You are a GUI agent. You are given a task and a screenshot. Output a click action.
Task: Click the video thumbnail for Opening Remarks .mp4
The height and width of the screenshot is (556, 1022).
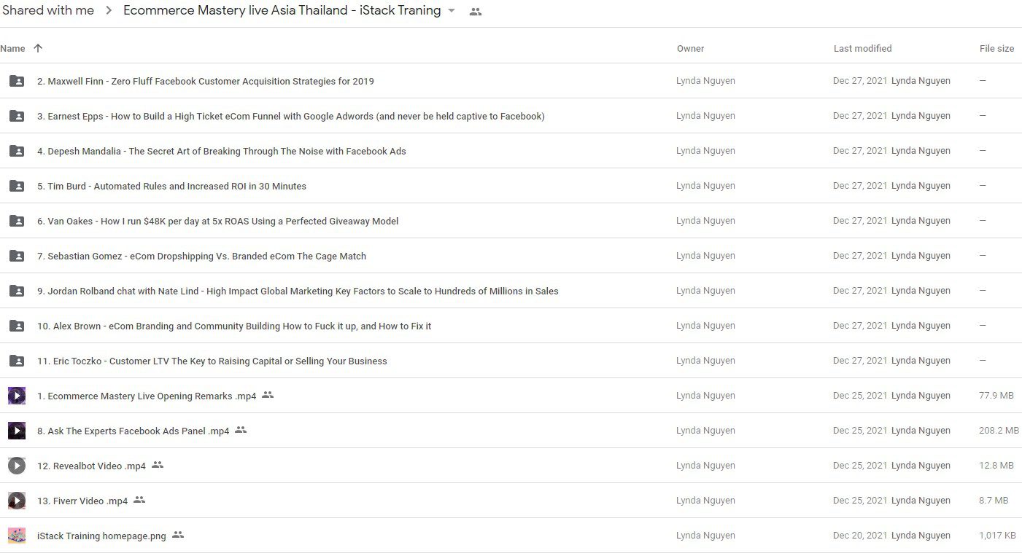(x=17, y=396)
